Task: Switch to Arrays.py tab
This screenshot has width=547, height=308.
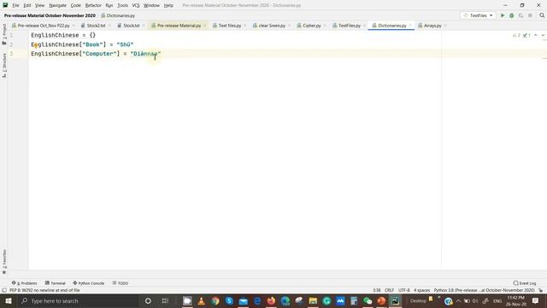Action: tap(432, 26)
